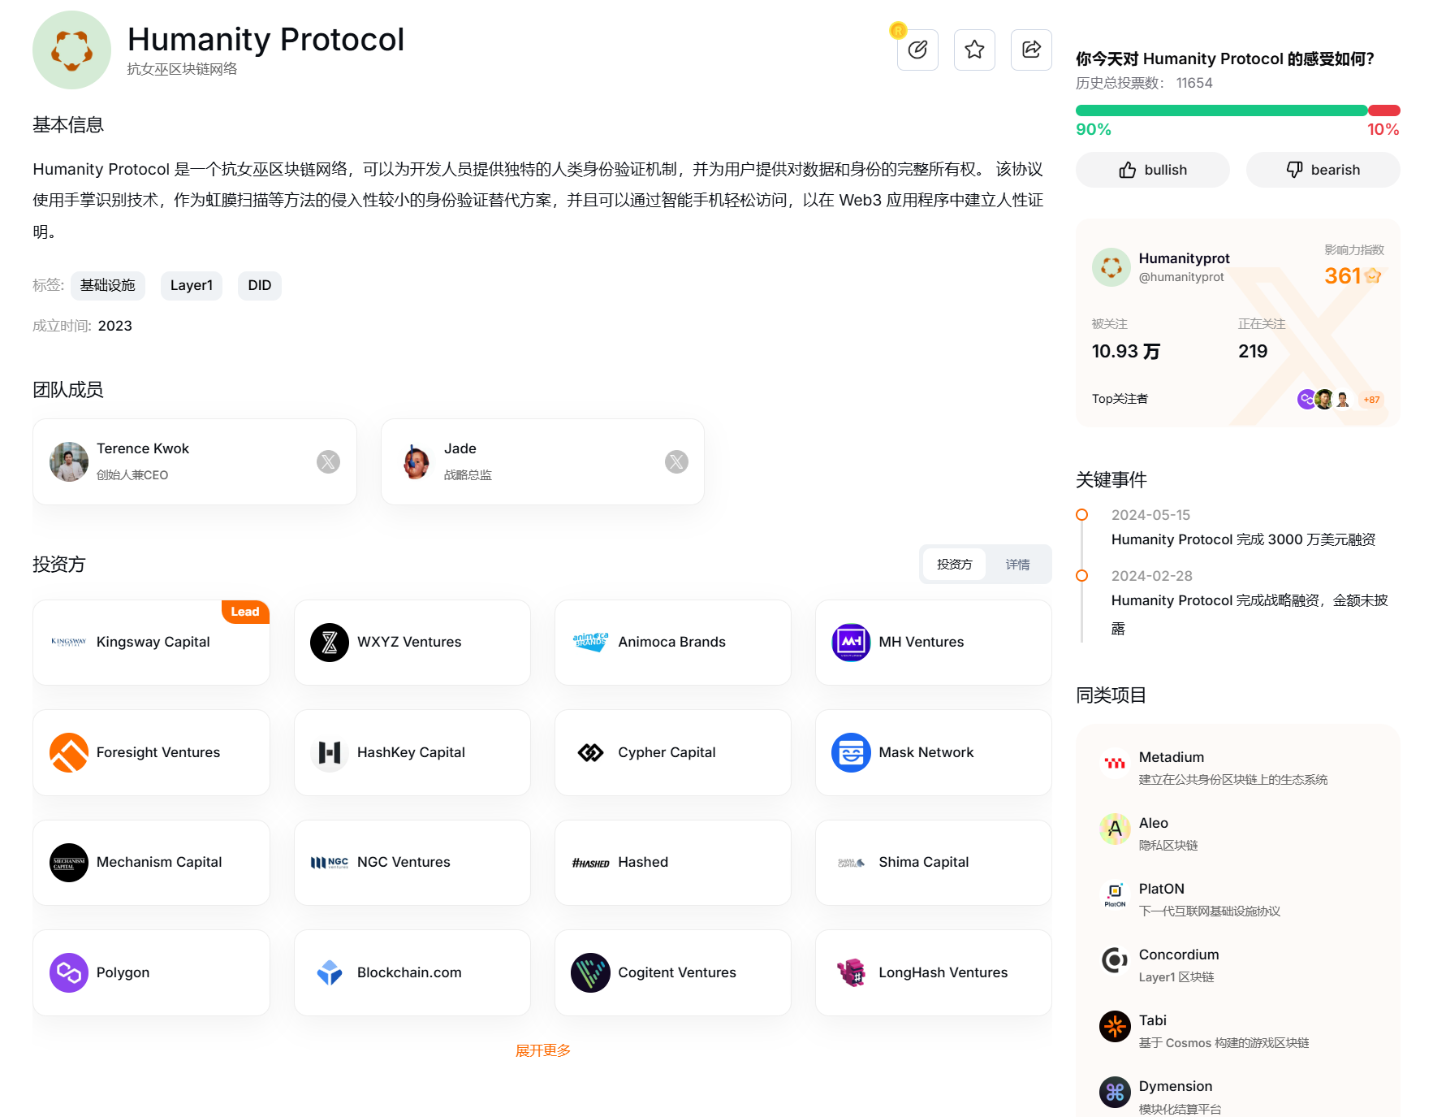The width and height of the screenshot is (1433, 1117).
Task: Click the Lead badge on Kingsway Capital
Action: click(245, 612)
